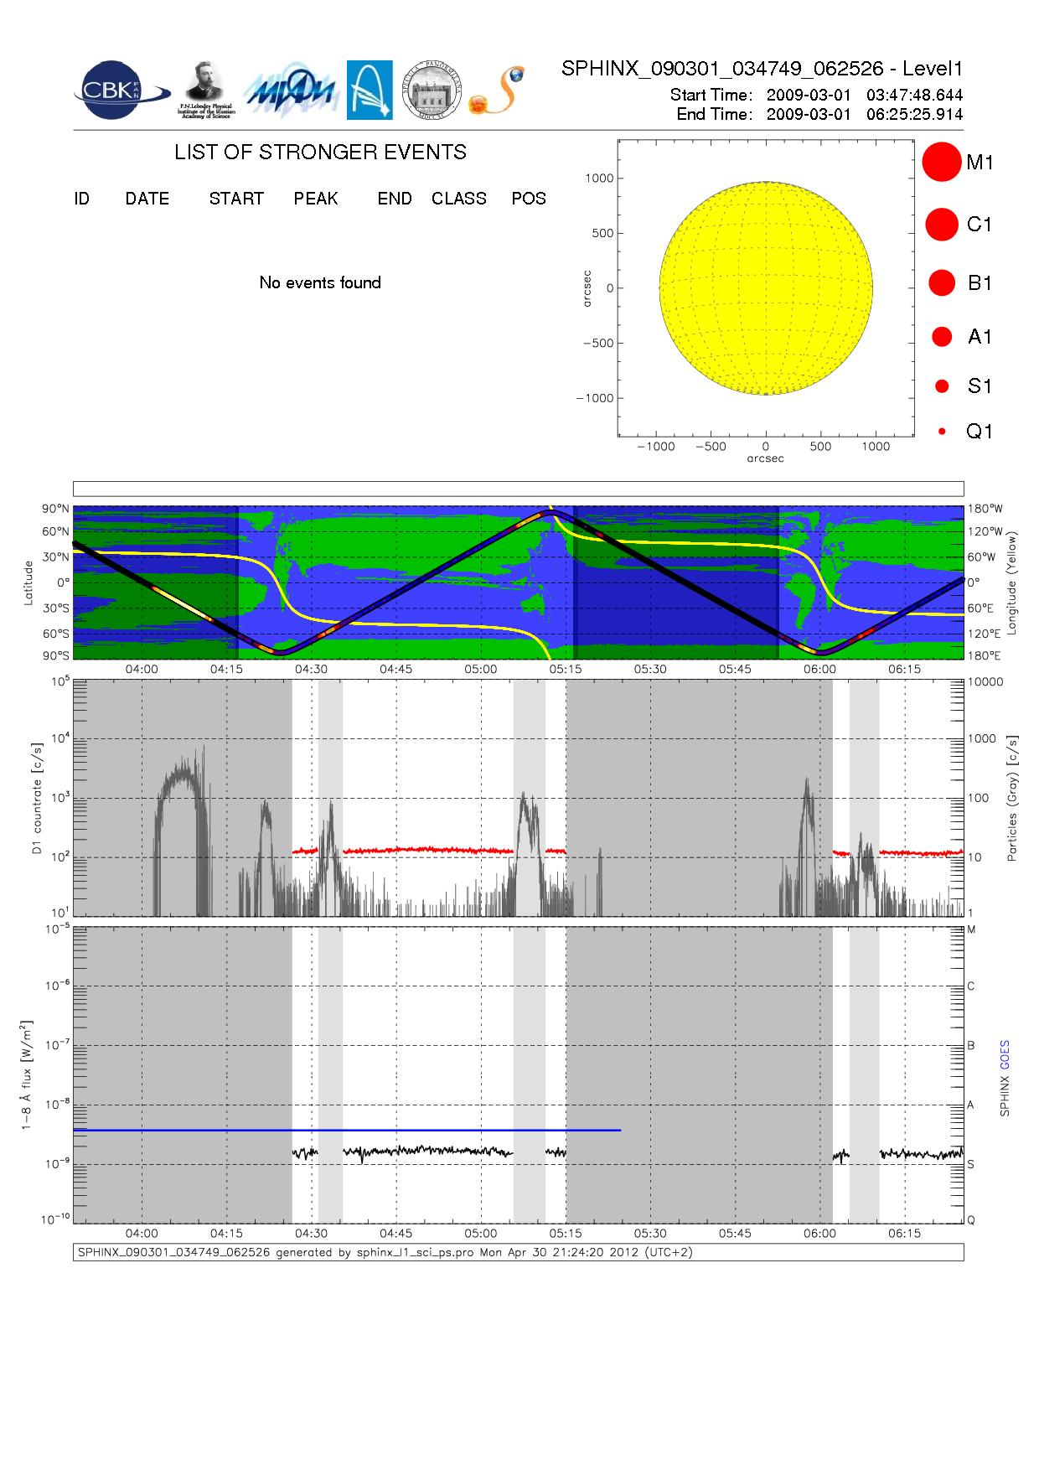Click the A1 legend red circle
This screenshot has height=1470, width=1039.
point(941,337)
